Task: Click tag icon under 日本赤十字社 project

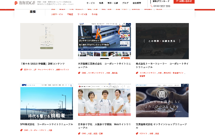Action: click(x=80, y=134)
